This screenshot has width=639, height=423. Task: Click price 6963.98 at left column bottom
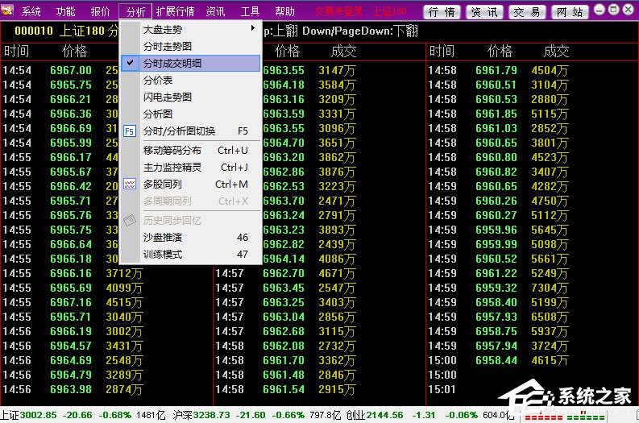[x=71, y=390]
